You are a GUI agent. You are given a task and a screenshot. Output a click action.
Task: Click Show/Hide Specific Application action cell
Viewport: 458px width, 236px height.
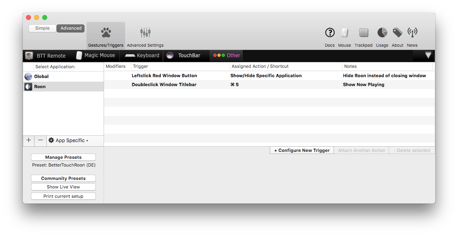(x=266, y=76)
